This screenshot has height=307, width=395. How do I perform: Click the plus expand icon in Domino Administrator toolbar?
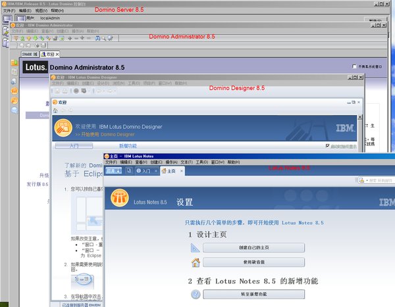coord(70,38)
